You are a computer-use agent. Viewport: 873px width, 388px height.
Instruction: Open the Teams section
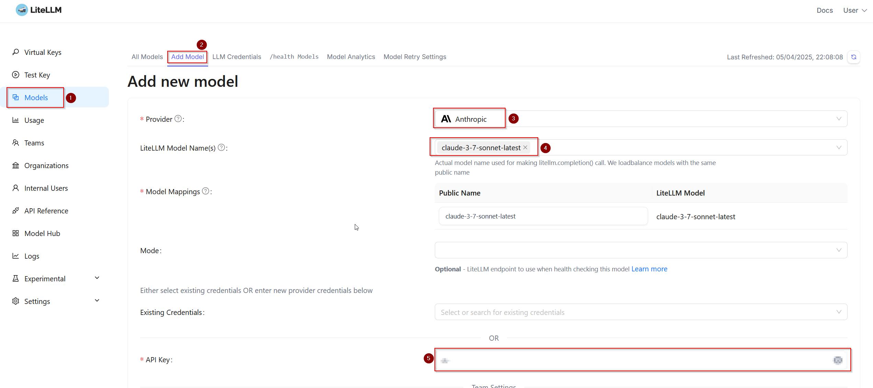click(x=34, y=143)
